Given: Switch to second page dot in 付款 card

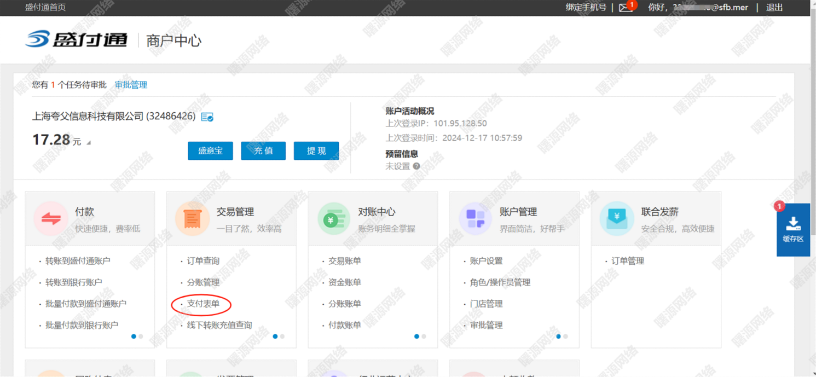Looking at the screenshot, I should 141,337.
